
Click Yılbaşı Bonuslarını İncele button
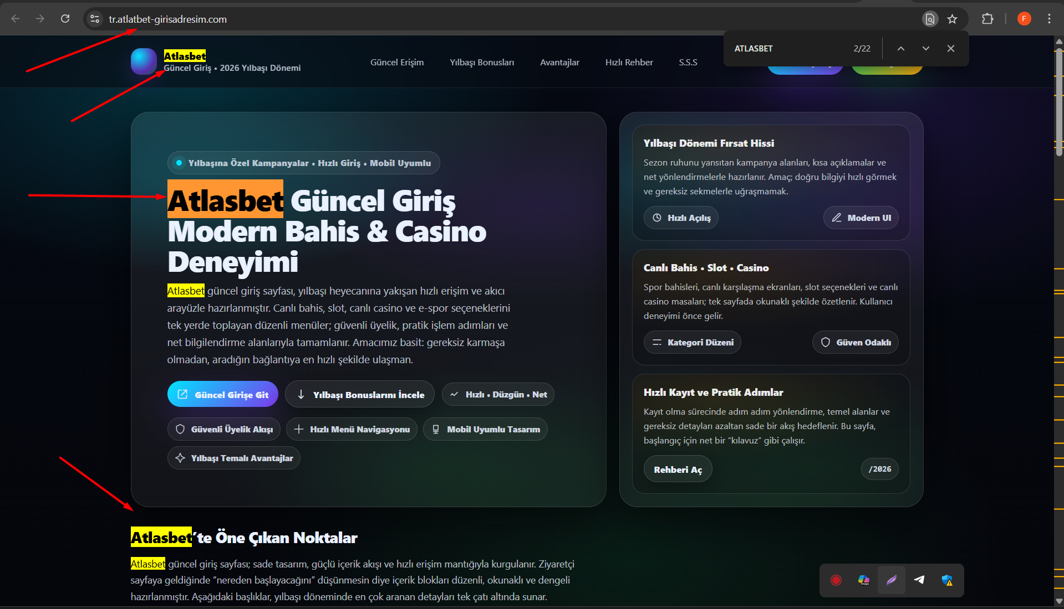360,394
